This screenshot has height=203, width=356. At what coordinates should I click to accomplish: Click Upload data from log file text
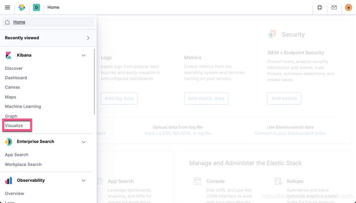point(178,127)
